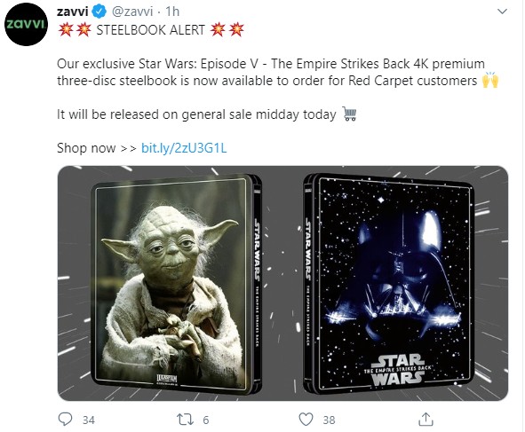The image size is (525, 432).
Task: View the Yoda steelbook cover image
Action: (x=177, y=284)
